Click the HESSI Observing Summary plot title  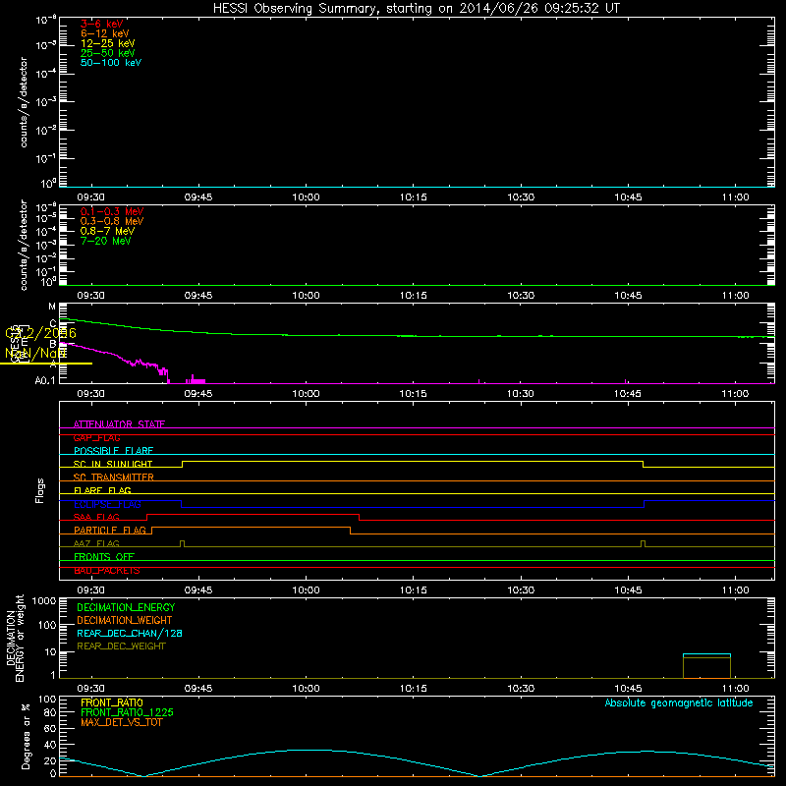417,9
